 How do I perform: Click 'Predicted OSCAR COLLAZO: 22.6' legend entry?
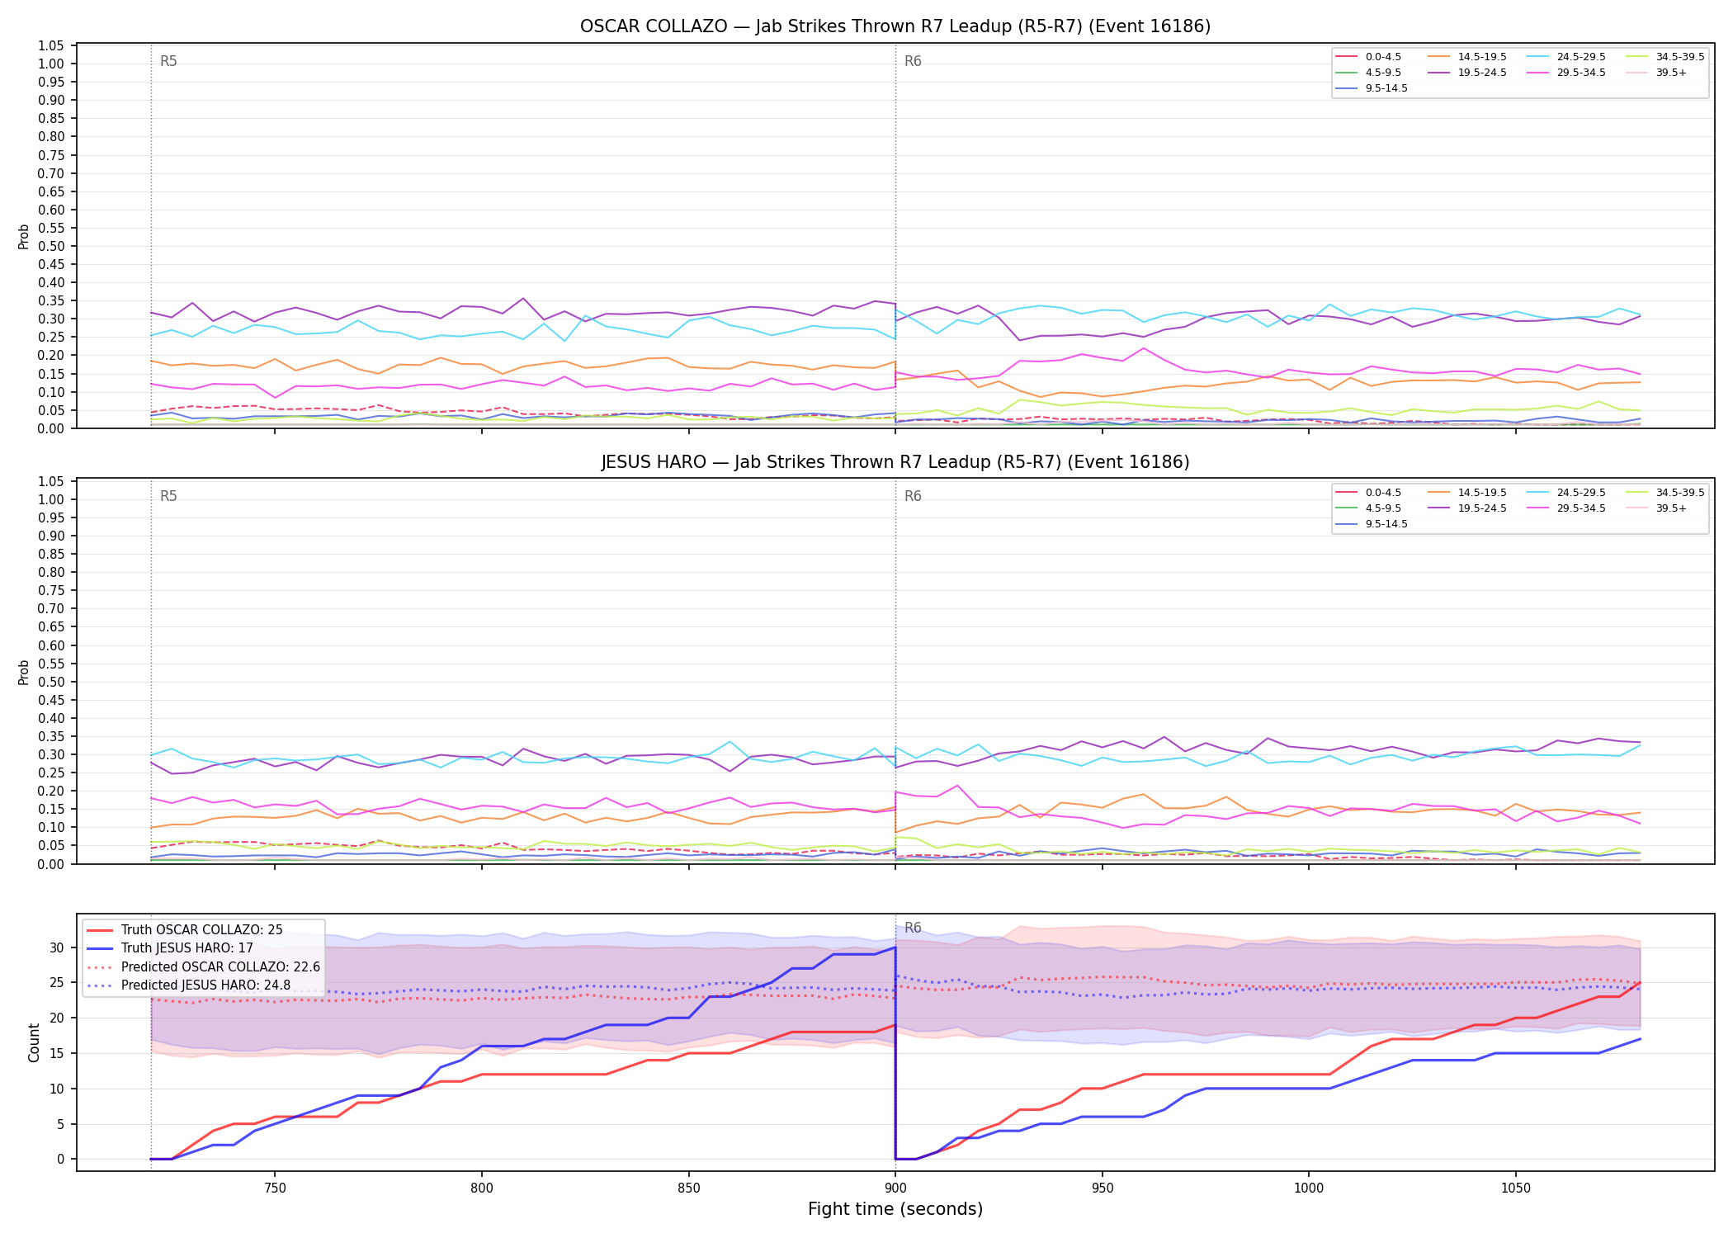point(203,966)
